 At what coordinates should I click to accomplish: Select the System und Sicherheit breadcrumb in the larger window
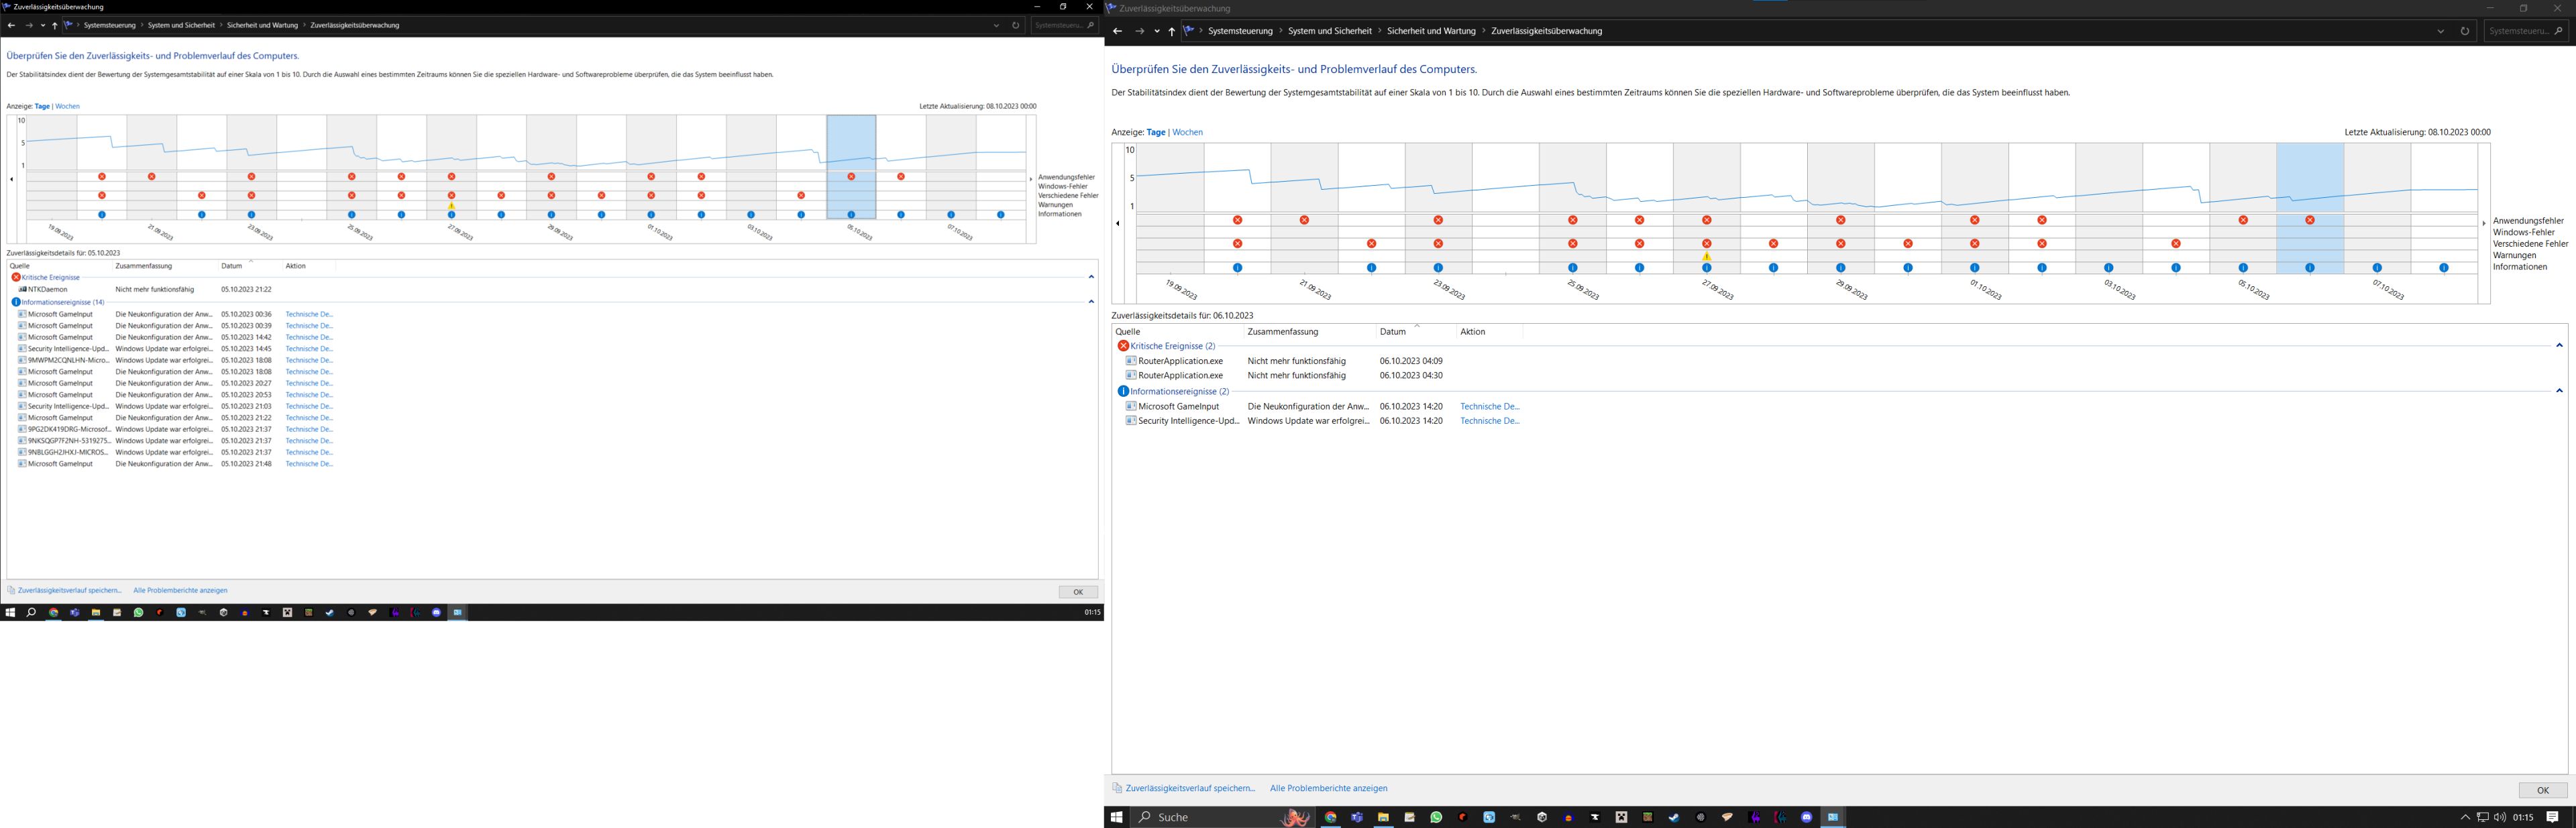1329,31
